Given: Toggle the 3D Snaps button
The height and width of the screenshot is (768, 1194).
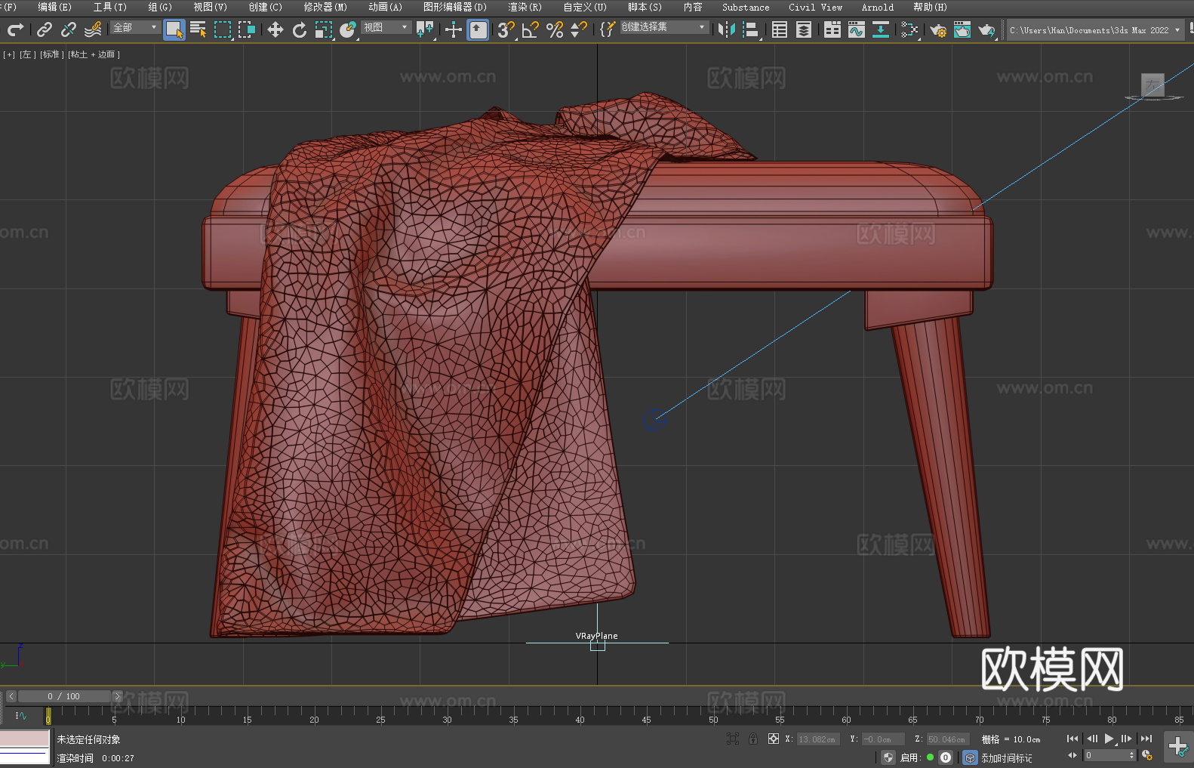Looking at the screenshot, I should (506, 29).
